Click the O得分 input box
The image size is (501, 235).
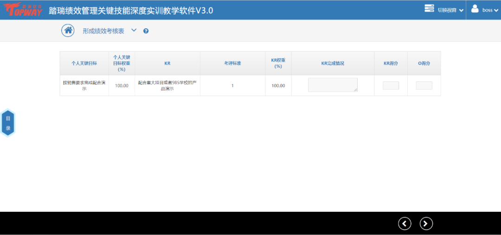[x=424, y=86]
